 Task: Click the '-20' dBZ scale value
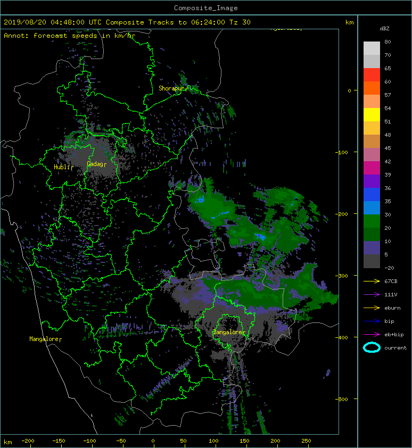click(389, 268)
